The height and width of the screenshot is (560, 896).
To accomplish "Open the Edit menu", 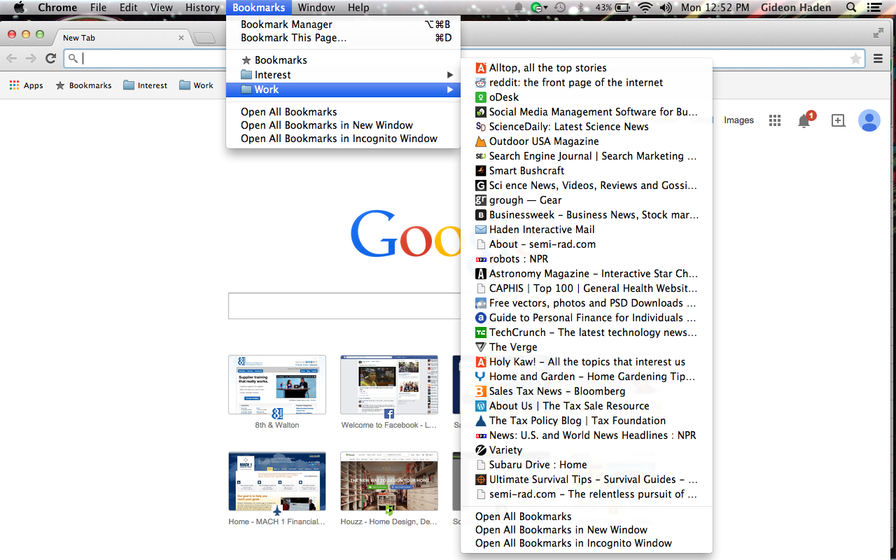I will click(x=128, y=8).
